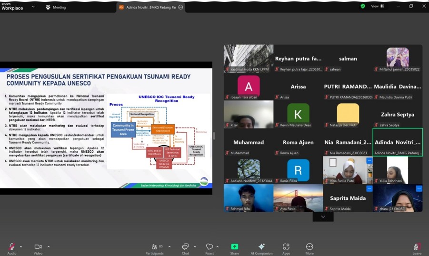Select active speaker Adinda Novitri tile
429x256 pixels.
point(398,142)
